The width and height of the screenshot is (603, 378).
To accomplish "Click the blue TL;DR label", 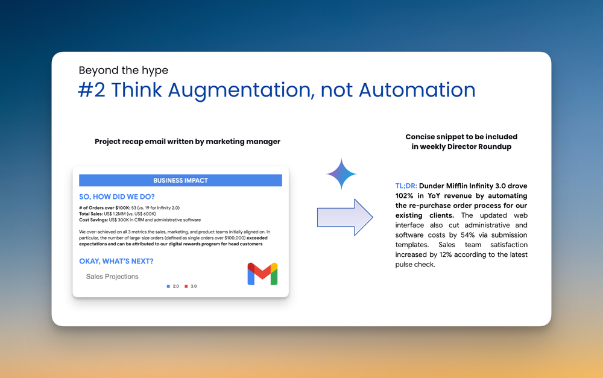I will coord(405,186).
